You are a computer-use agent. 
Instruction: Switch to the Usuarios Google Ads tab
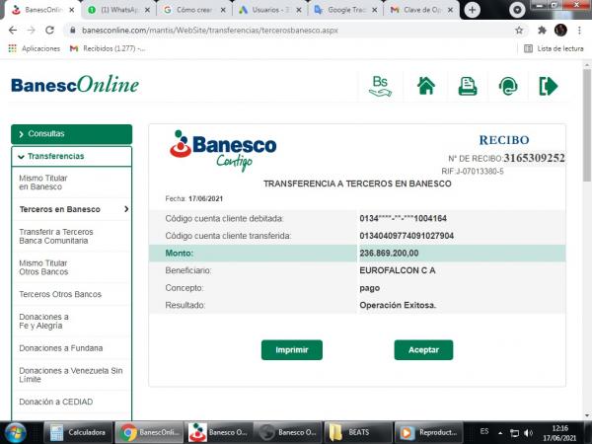pyautogui.click(x=270, y=10)
